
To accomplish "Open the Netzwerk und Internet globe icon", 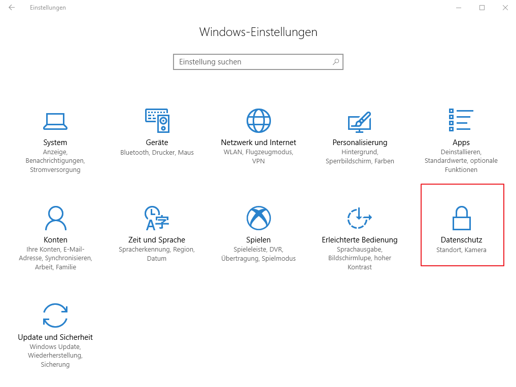I will (258, 120).
